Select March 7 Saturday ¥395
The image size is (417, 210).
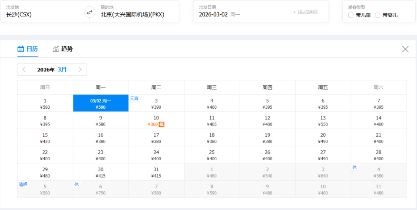coord(379,103)
